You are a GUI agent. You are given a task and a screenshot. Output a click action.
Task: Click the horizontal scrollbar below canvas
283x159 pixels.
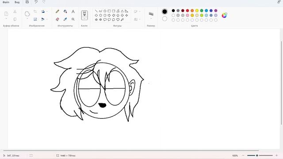tap(131, 150)
